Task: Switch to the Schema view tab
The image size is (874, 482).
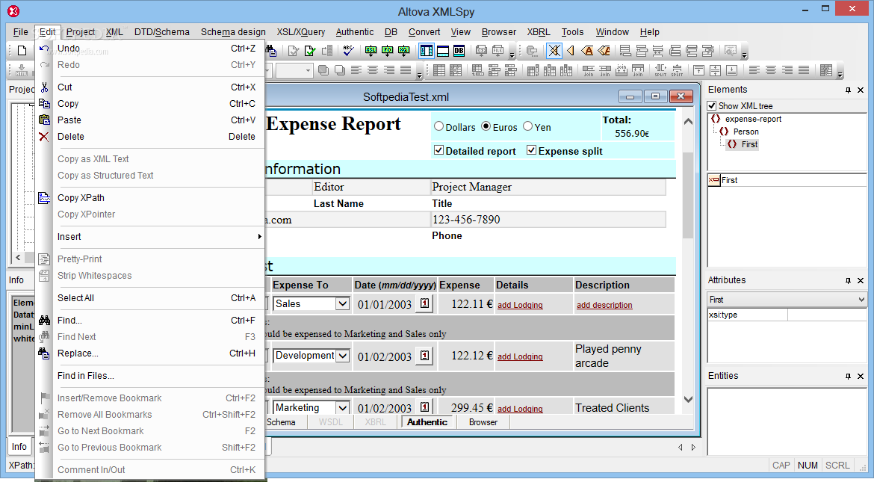Action: click(x=281, y=422)
